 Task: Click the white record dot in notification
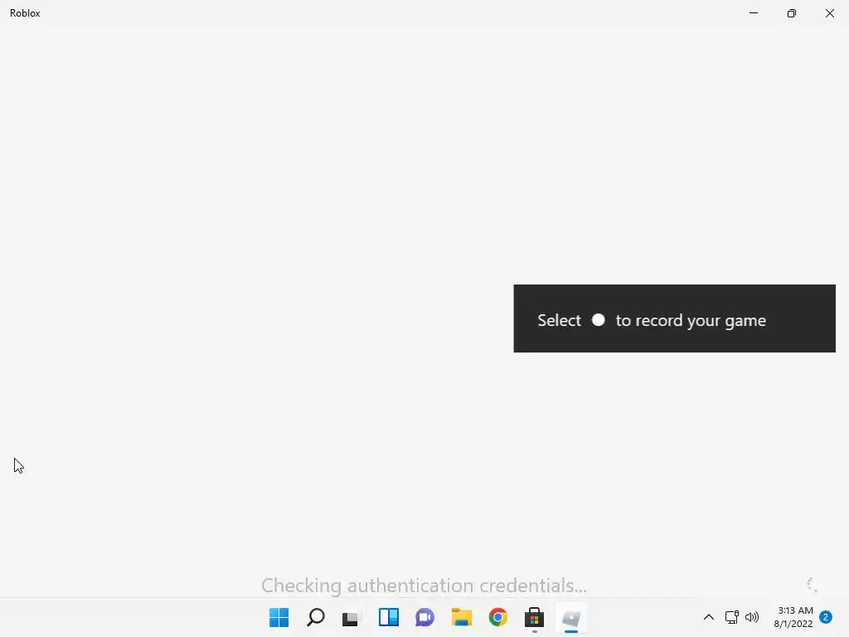pyautogui.click(x=599, y=320)
